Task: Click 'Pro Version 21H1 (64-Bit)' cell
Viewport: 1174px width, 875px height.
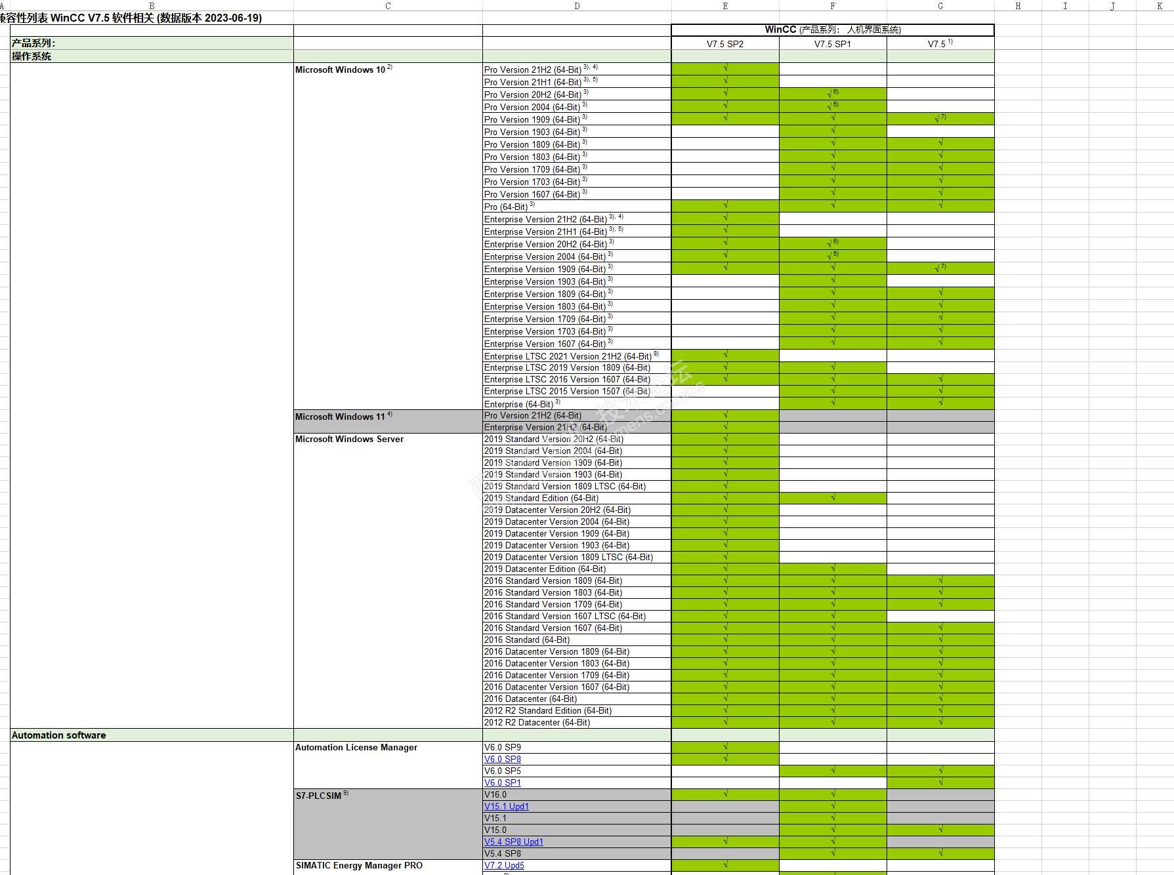Action: 577,82
